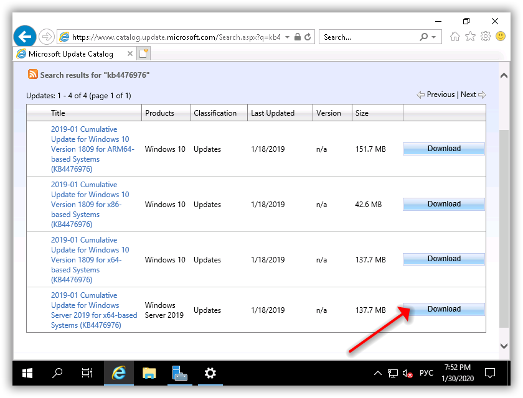This screenshot has height=398, width=523.
Task: Select the 42.6 MB size cell
Action: (368, 204)
